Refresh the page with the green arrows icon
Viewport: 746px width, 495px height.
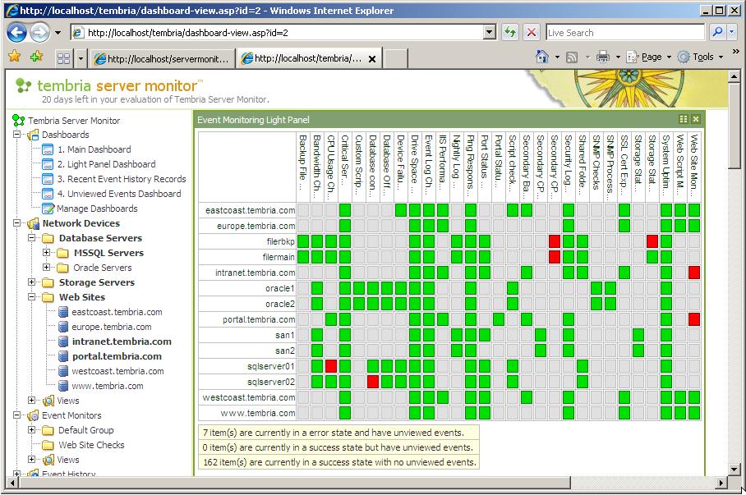pyautogui.click(x=510, y=32)
